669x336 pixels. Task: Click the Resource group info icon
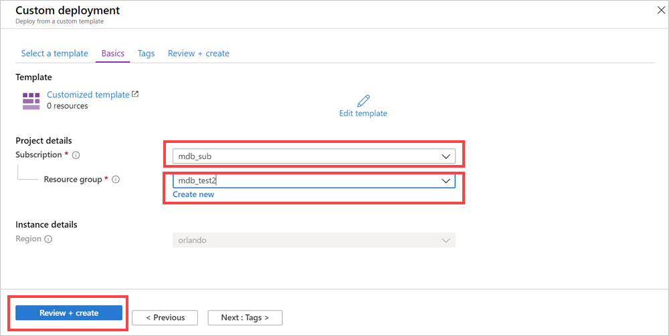click(116, 180)
